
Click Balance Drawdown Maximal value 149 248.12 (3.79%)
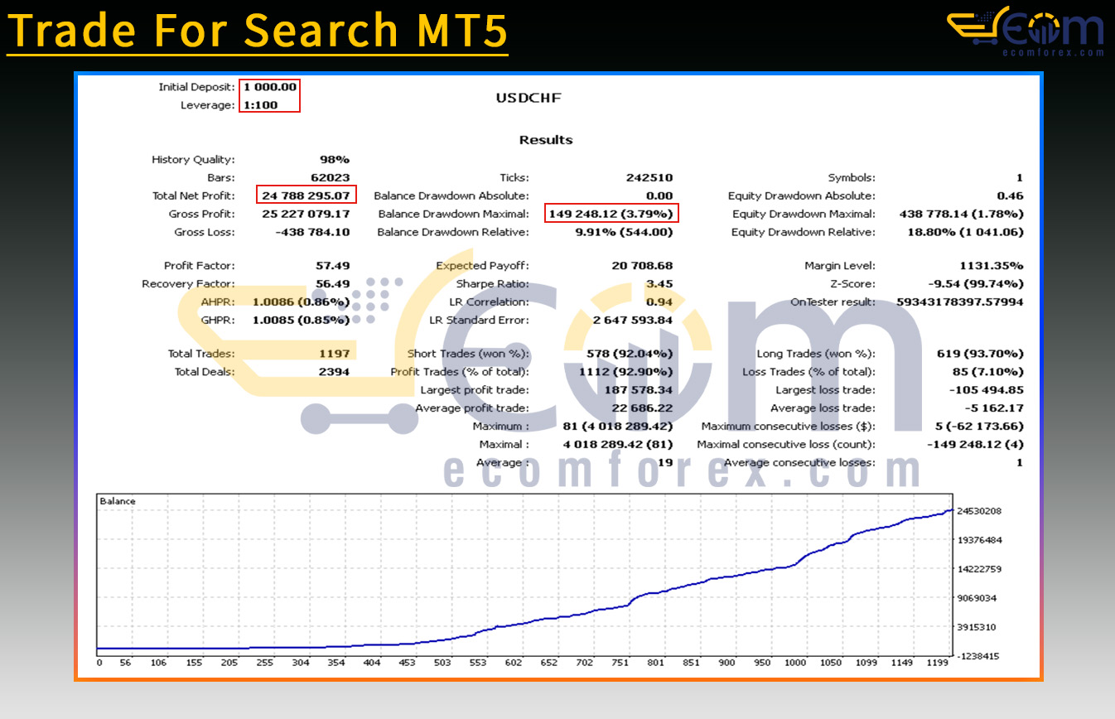pos(611,215)
